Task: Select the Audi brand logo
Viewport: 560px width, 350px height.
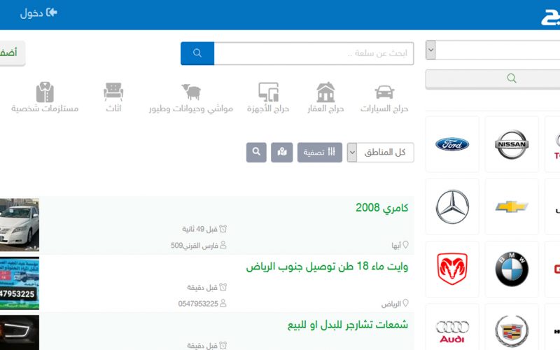Action: tap(452, 331)
